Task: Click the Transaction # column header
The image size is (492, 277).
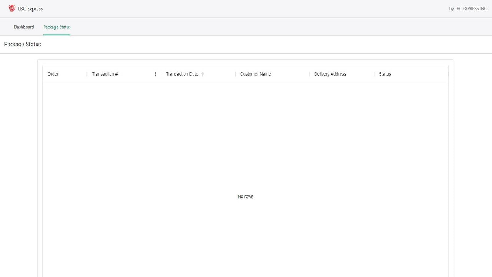Action: [105, 74]
